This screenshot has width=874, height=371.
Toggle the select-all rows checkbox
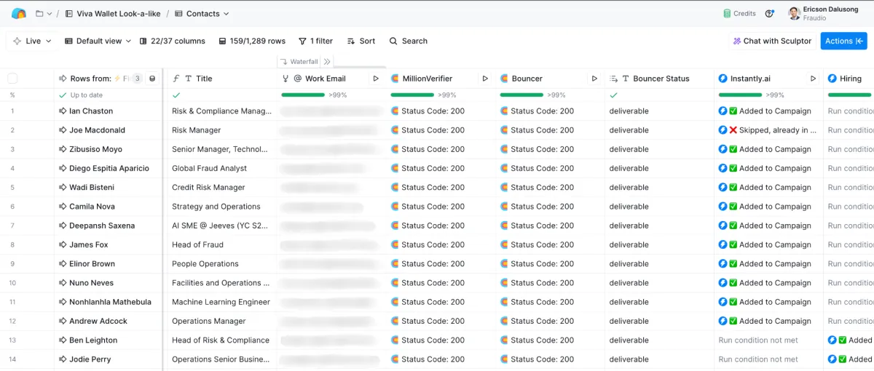point(12,79)
